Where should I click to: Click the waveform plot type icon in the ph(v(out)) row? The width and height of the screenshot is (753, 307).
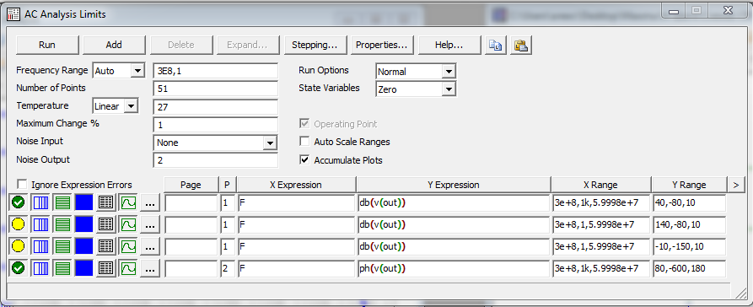pos(127,268)
